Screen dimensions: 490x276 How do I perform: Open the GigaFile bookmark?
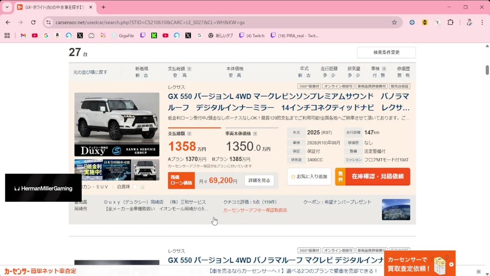pyautogui.click(x=122, y=36)
